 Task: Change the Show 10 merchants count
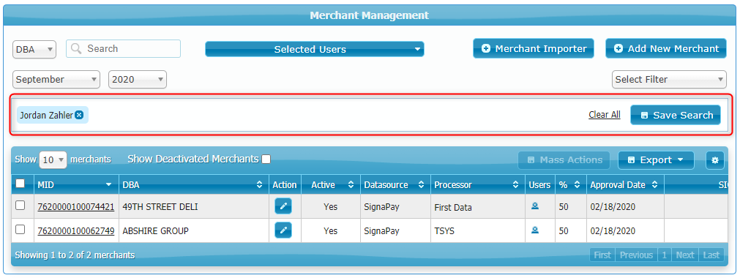pyautogui.click(x=53, y=159)
